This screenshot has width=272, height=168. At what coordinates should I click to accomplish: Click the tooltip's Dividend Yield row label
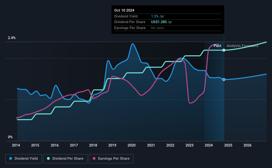coord(126,16)
